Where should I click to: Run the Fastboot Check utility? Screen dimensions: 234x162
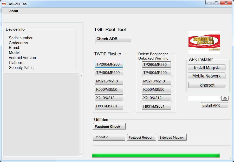(x=109, y=126)
